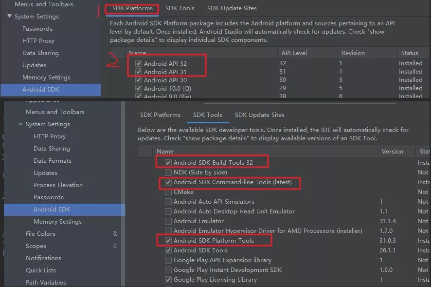Toggle Android SDK Command-line Tools checkbox
Screen dimensions: 431x287
[168, 182]
